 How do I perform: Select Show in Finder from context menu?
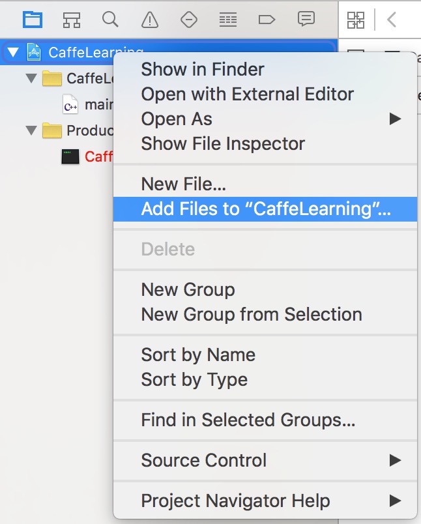[203, 70]
